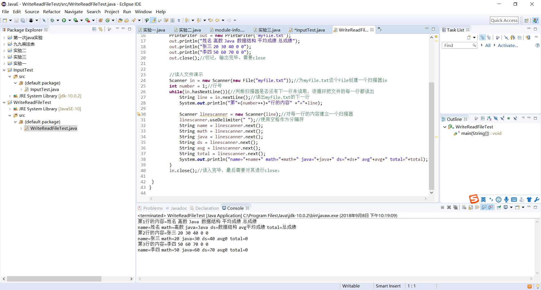
Task: Switch to the *InputTest.java editor tab
Action: 307,30
